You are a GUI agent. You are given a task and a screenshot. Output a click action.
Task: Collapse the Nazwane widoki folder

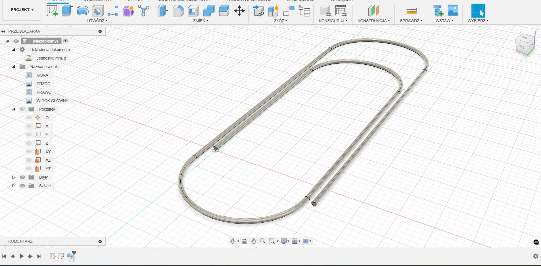point(14,67)
